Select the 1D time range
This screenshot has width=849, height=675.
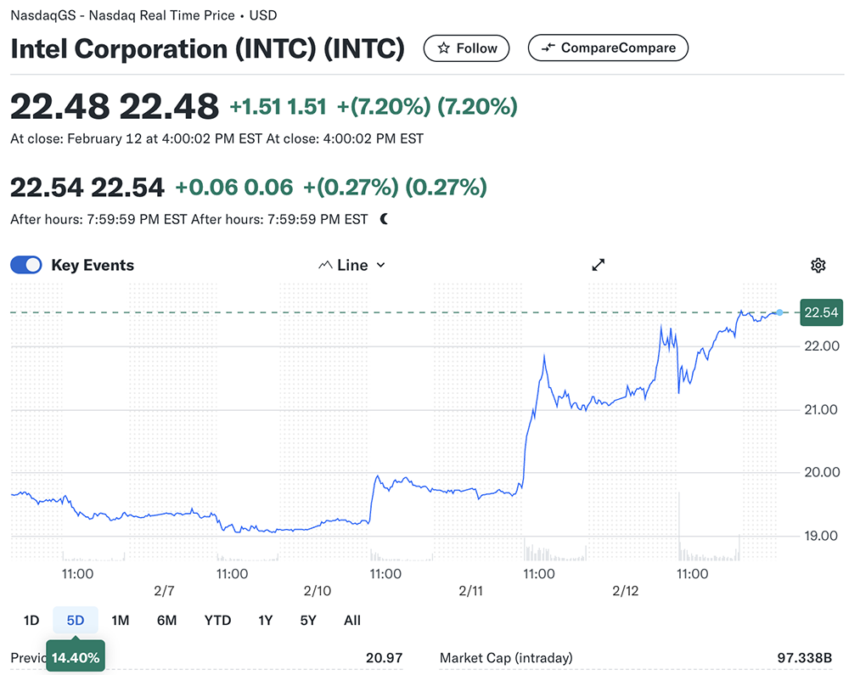[x=31, y=621]
